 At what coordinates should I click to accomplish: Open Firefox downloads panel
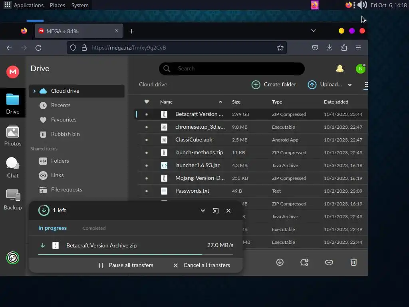(330, 48)
